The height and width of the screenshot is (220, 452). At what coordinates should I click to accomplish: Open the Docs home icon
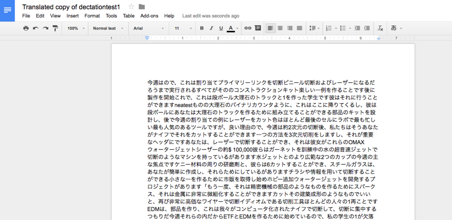click(8, 11)
